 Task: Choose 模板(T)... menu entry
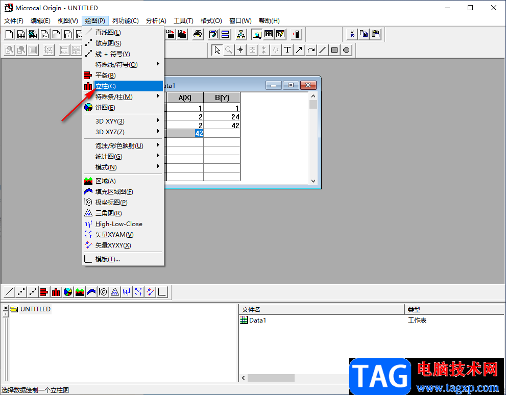click(x=123, y=259)
